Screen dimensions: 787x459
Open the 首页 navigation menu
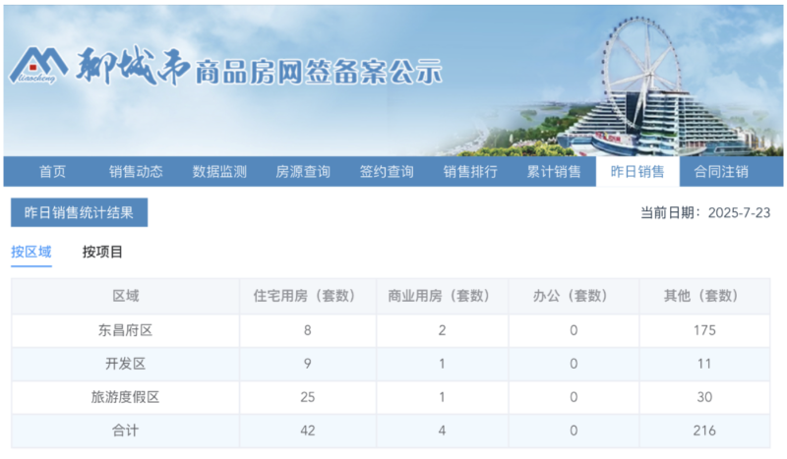[x=53, y=172]
